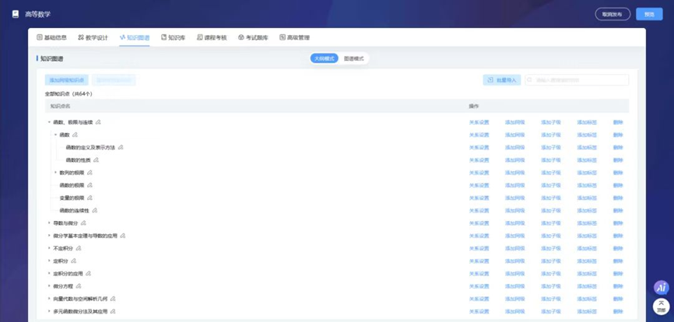Expand 向量代数与空间解析几何 node

pyautogui.click(x=49, y=299)
